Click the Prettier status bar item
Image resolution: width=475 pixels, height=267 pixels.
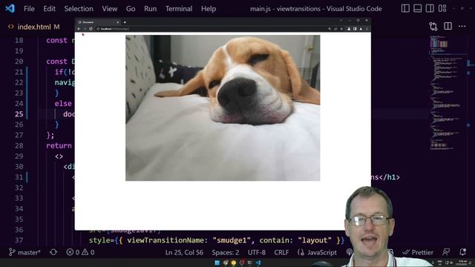coord(419,252)
